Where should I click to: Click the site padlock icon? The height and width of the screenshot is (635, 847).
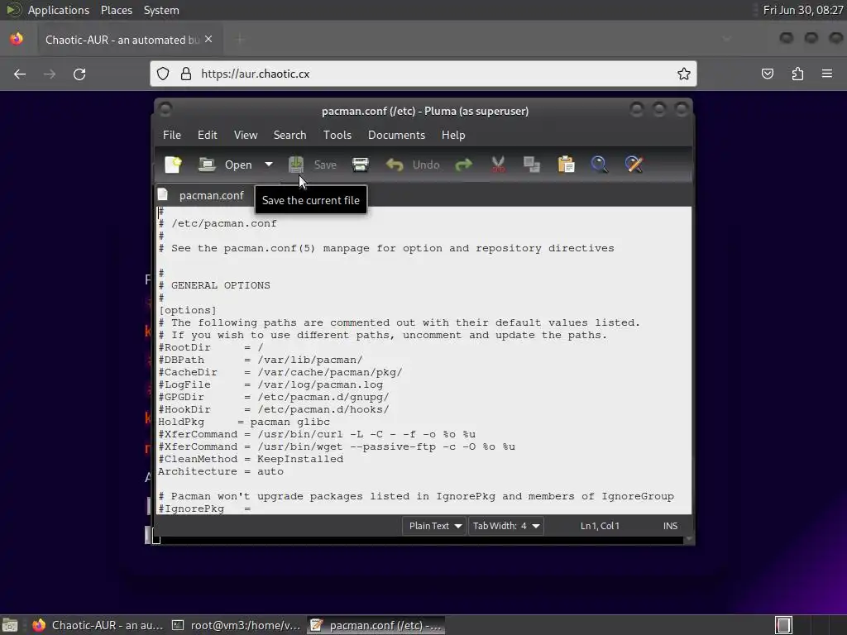(x=186, y=74)
